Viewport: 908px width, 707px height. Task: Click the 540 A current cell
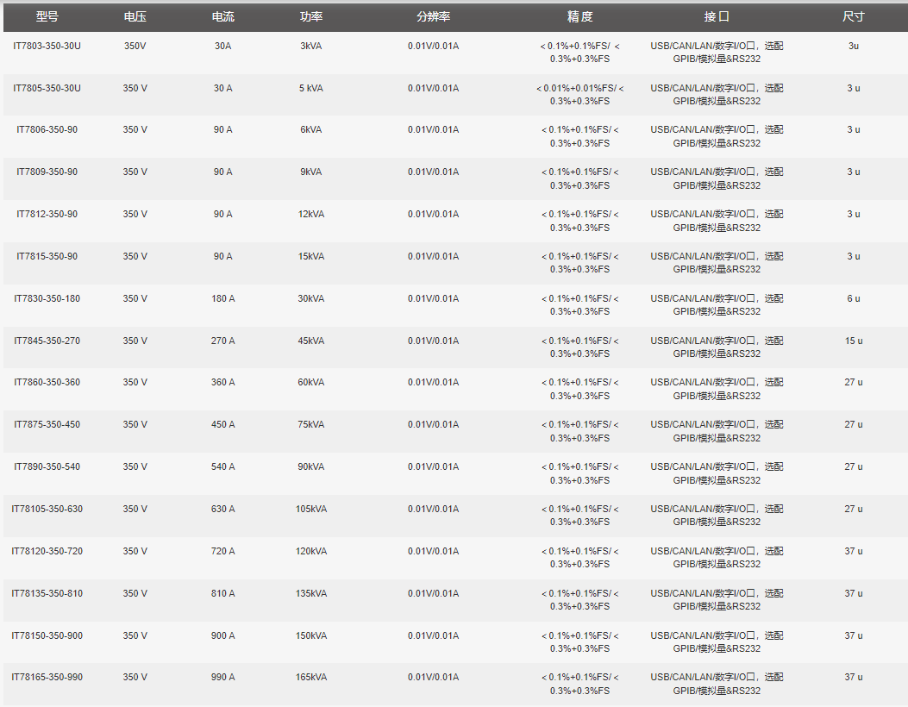(x=223, y=466)
